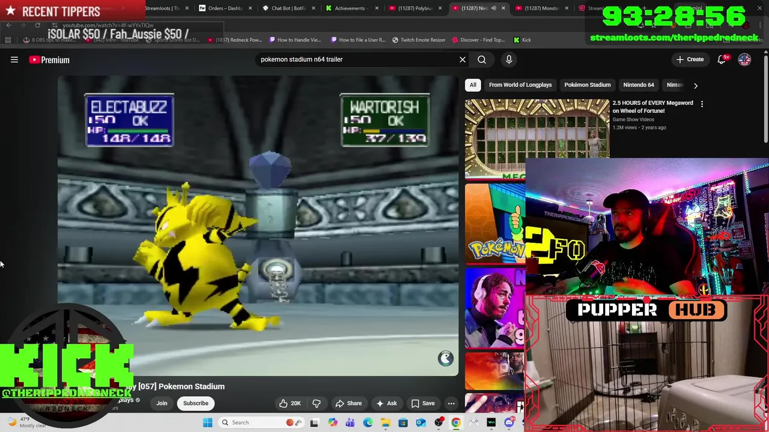Open the Post Malone suggested video thumbnail

coord(495,307)
